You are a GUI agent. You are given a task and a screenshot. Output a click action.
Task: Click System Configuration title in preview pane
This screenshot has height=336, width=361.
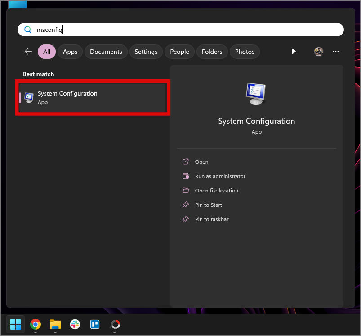pos(256,121)
